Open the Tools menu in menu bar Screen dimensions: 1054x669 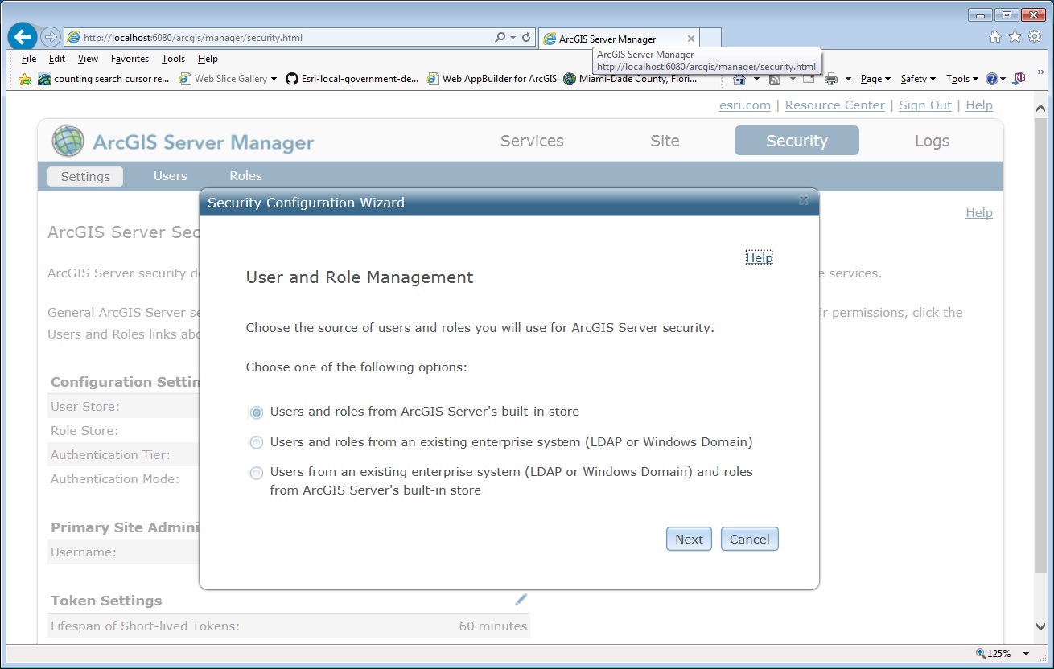click(x=173, y=59)
